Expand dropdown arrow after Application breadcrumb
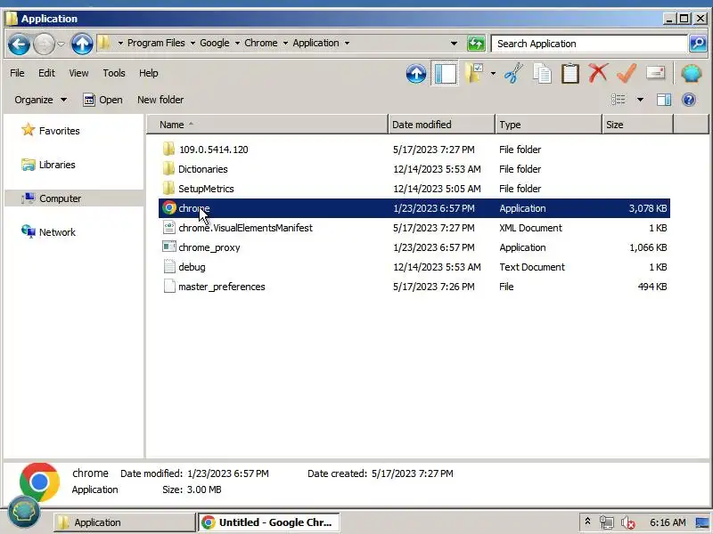The height and width of the screenshot is (534, 713). coord(347,43)
